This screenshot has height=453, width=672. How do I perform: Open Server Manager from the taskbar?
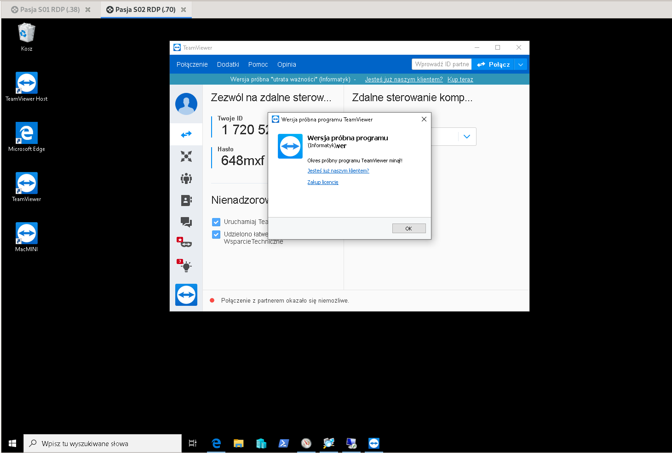tap(261, 443)
